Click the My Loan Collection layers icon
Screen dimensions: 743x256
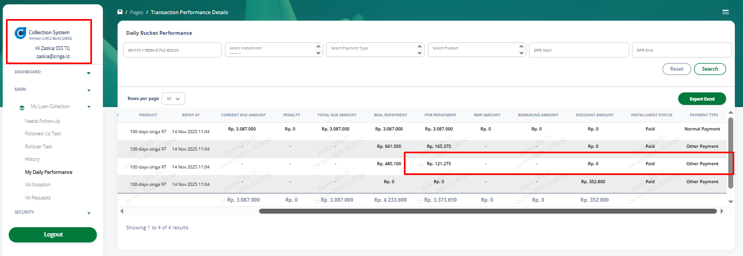pos(22,107)
